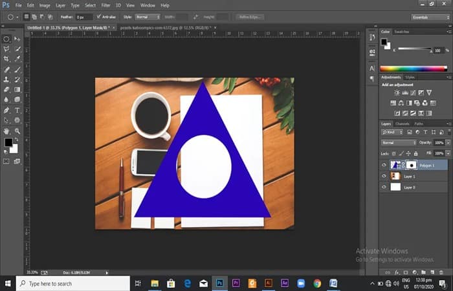Select the Path Selection tool
The height and width of the screenshot is (291, 453).
6,120
